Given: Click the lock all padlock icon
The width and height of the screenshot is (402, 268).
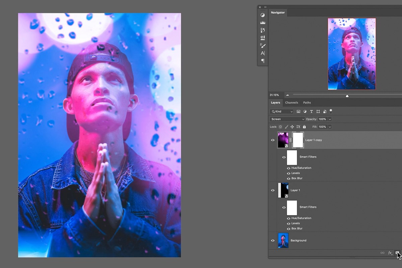Looking at the screenshot, I should tap(304, 127).
